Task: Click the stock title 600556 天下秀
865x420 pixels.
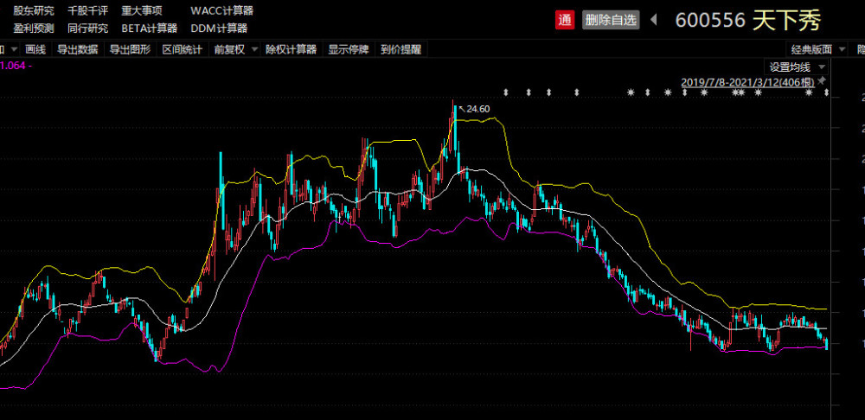Action: point(748,21)
